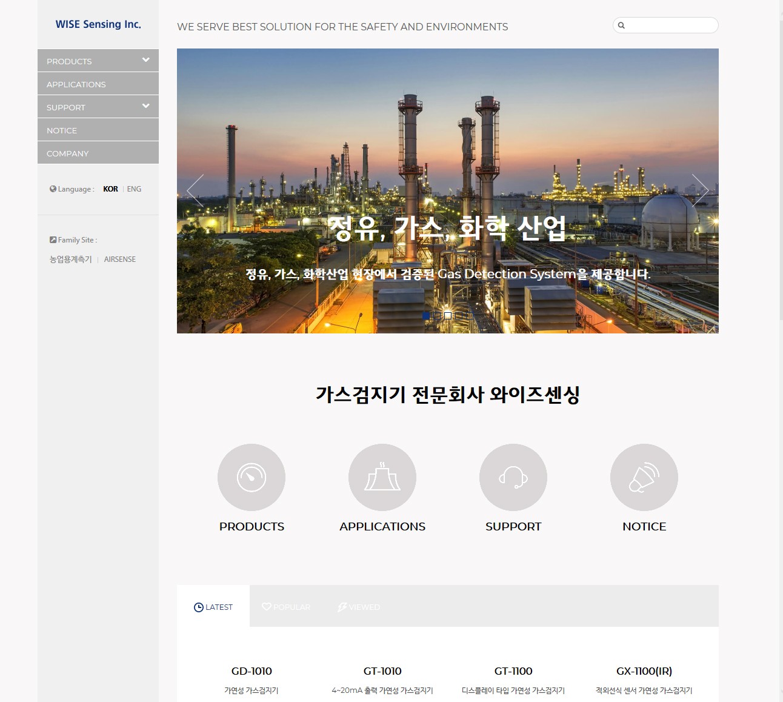Switch language to ENG
Screen dimensions: 783x702
point(134,189)
